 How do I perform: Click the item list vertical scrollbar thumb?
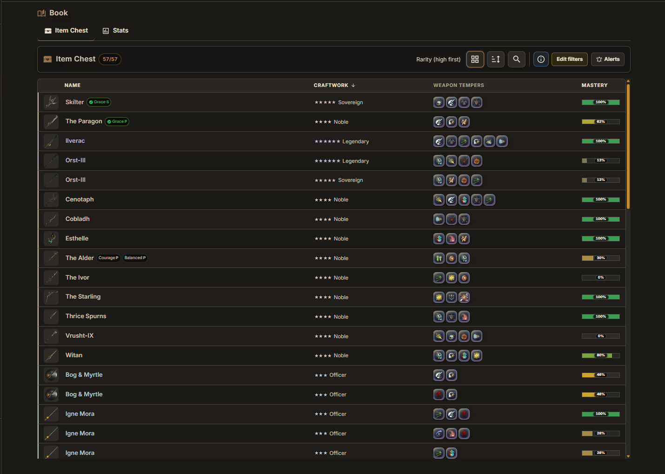pyautogui.click(x=628, y=147)
